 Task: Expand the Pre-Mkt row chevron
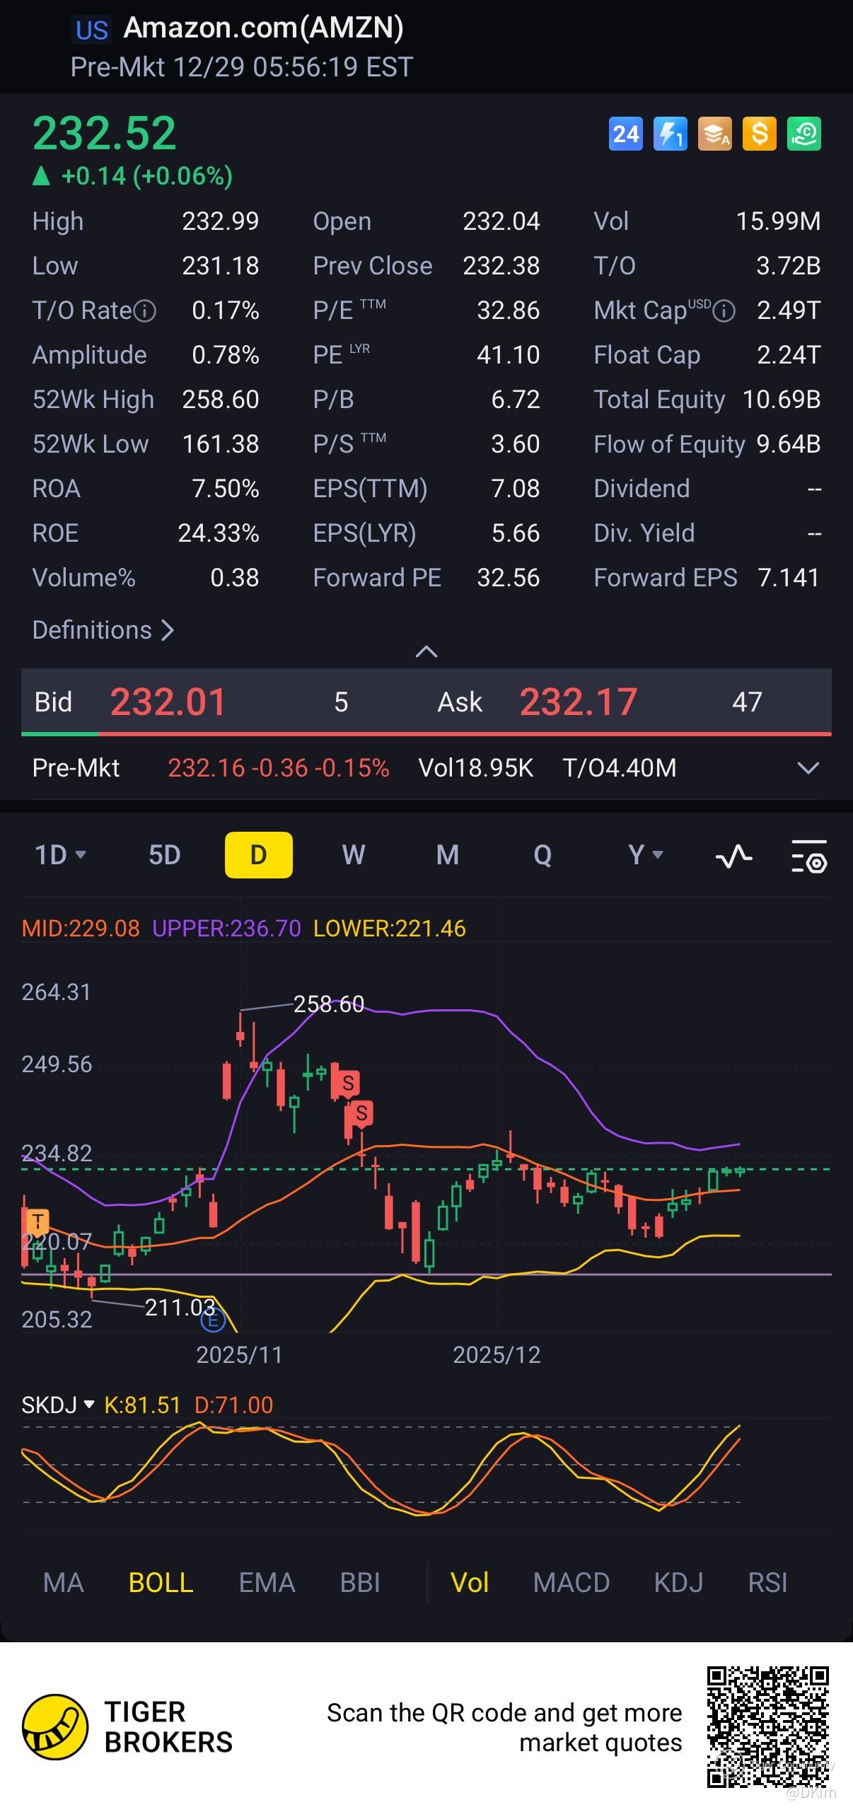808,768
